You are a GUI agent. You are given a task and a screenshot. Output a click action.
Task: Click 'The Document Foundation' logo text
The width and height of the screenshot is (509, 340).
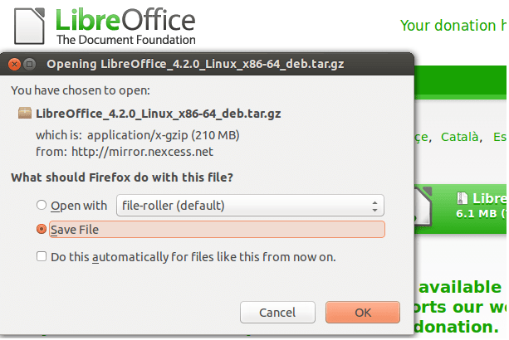(126, 39)
